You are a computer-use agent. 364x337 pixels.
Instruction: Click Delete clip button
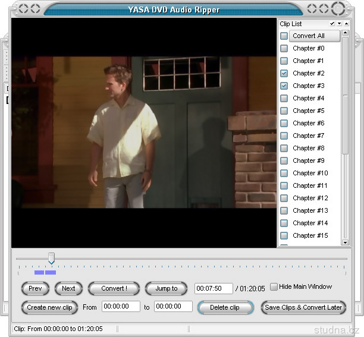(x=225, y=307)
